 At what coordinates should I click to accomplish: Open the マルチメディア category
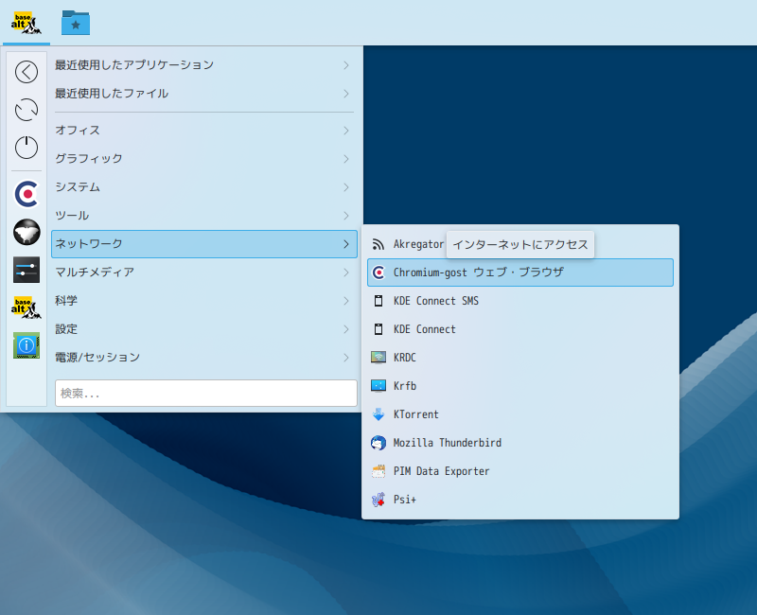(204, 272)
